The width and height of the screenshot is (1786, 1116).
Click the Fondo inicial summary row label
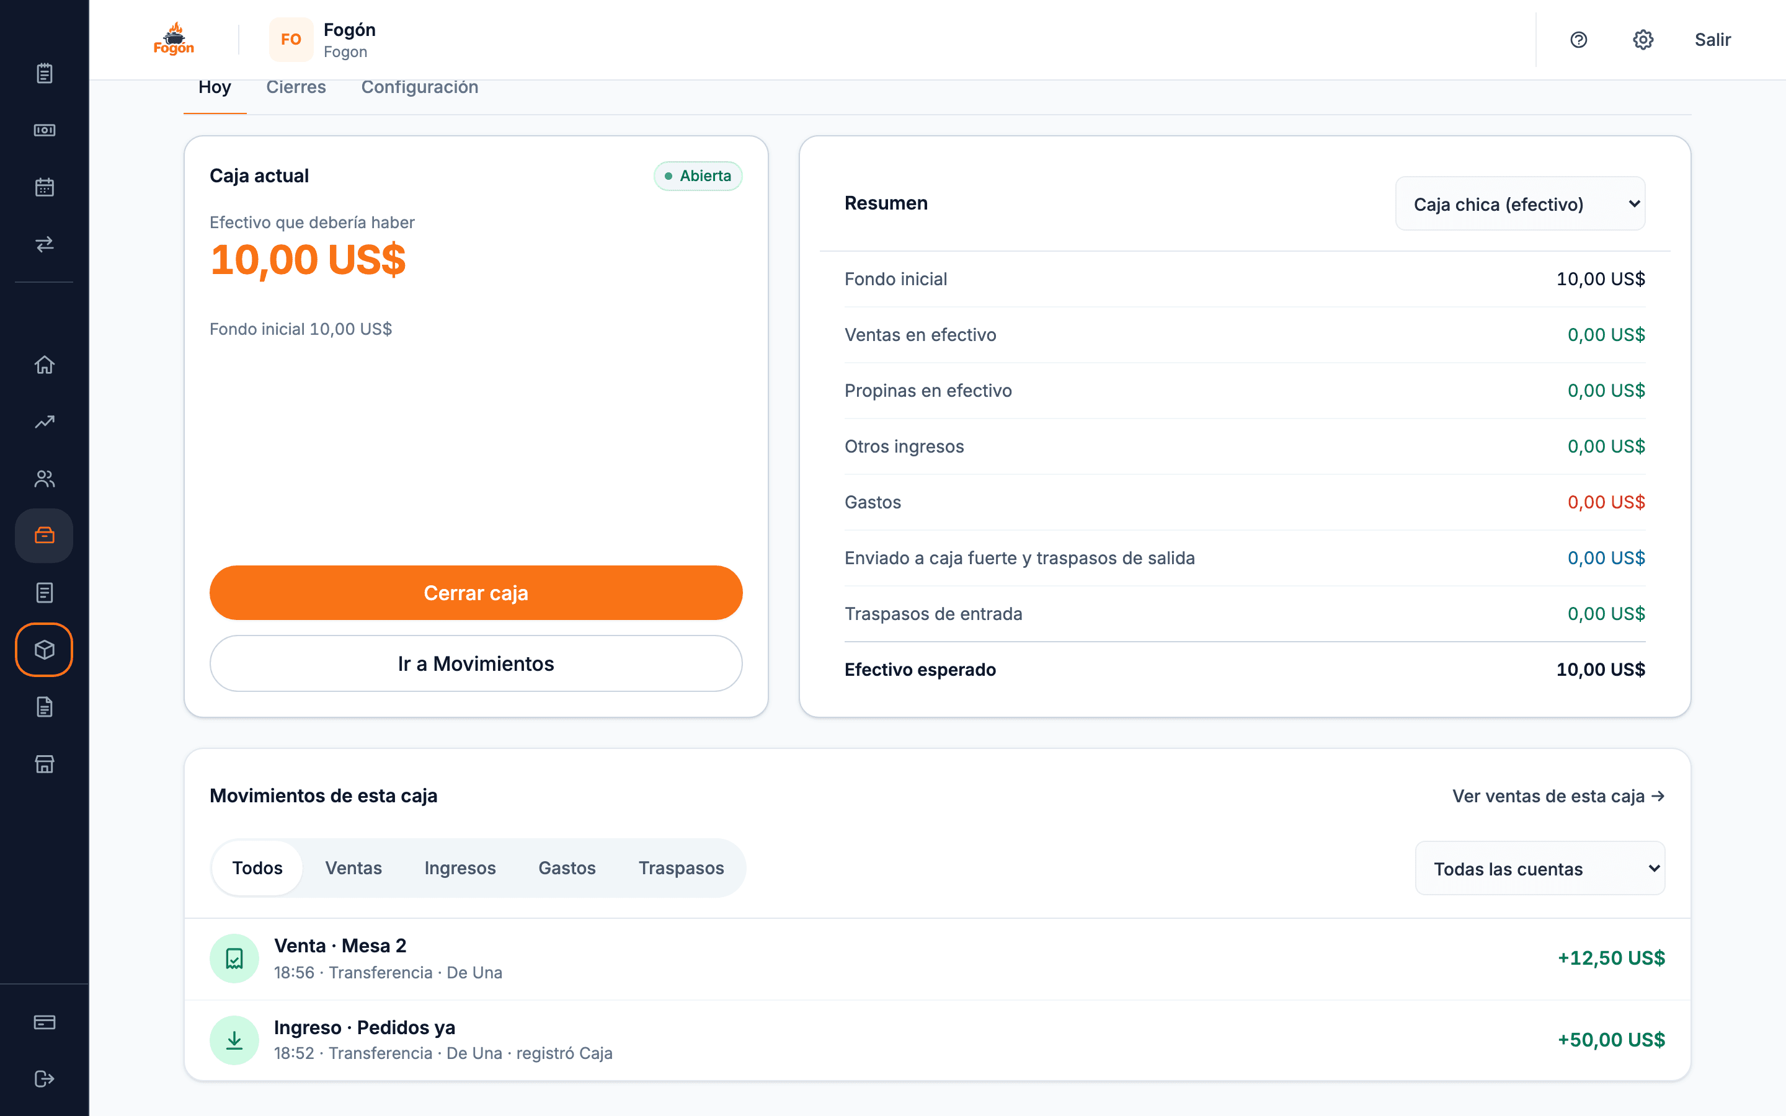coord(895,279)
